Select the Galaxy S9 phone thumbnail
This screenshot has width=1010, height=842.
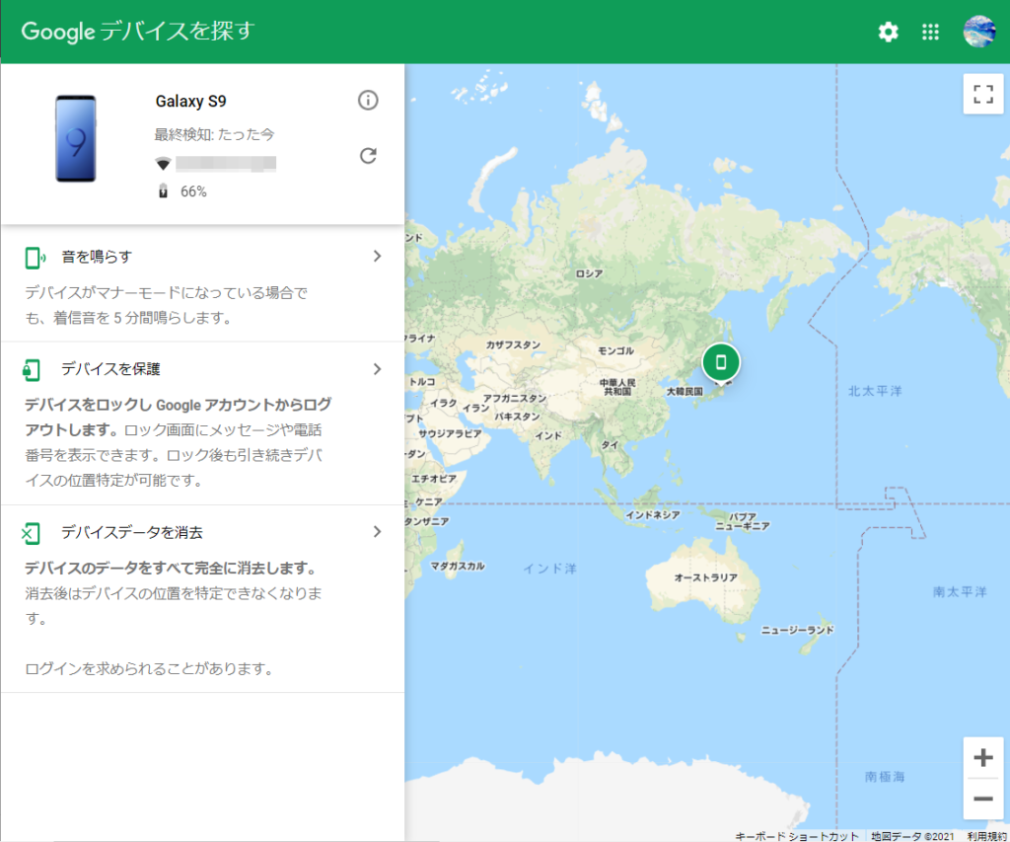click(x=76, y=138)
